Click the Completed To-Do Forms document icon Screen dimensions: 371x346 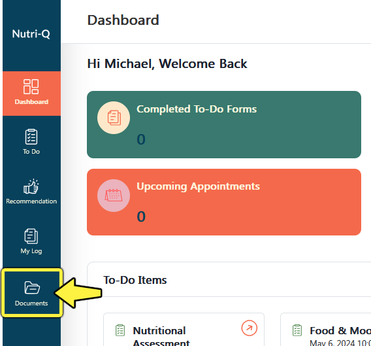114,118
